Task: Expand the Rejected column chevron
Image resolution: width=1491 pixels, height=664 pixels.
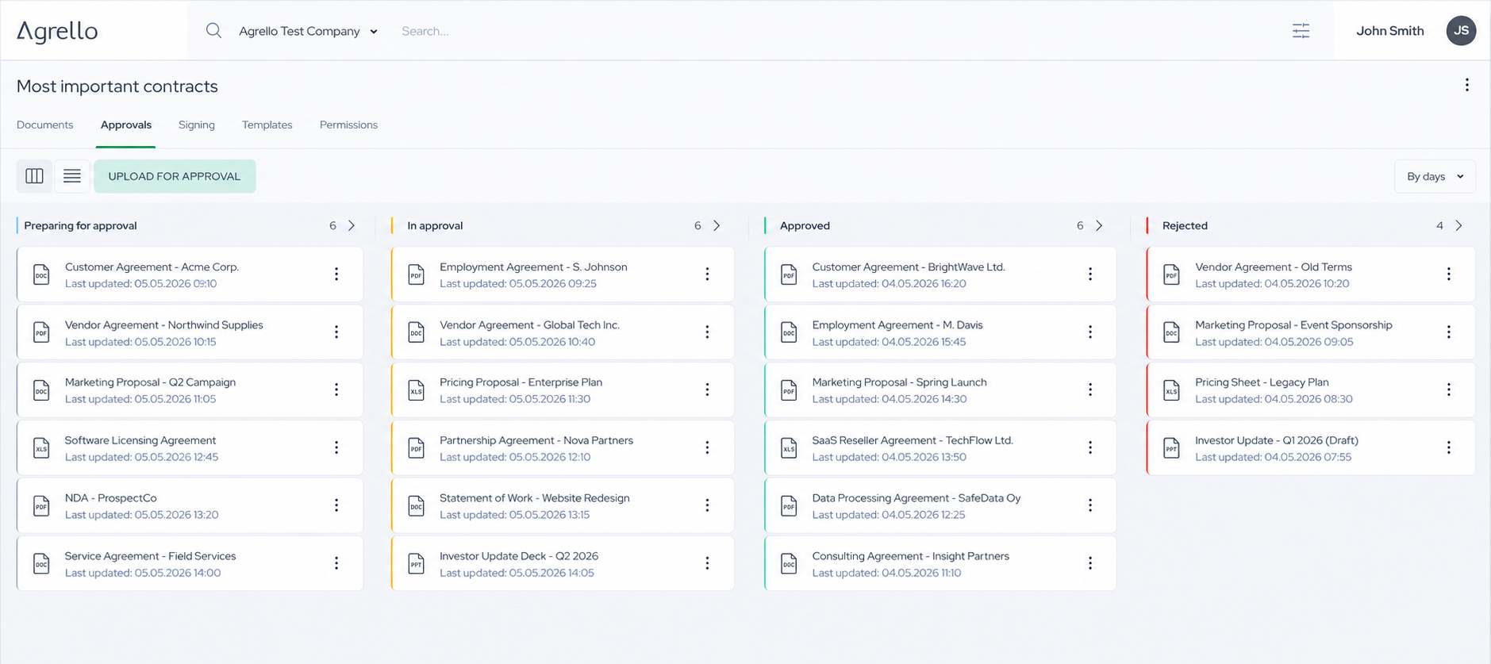Action: (1458, 225)
